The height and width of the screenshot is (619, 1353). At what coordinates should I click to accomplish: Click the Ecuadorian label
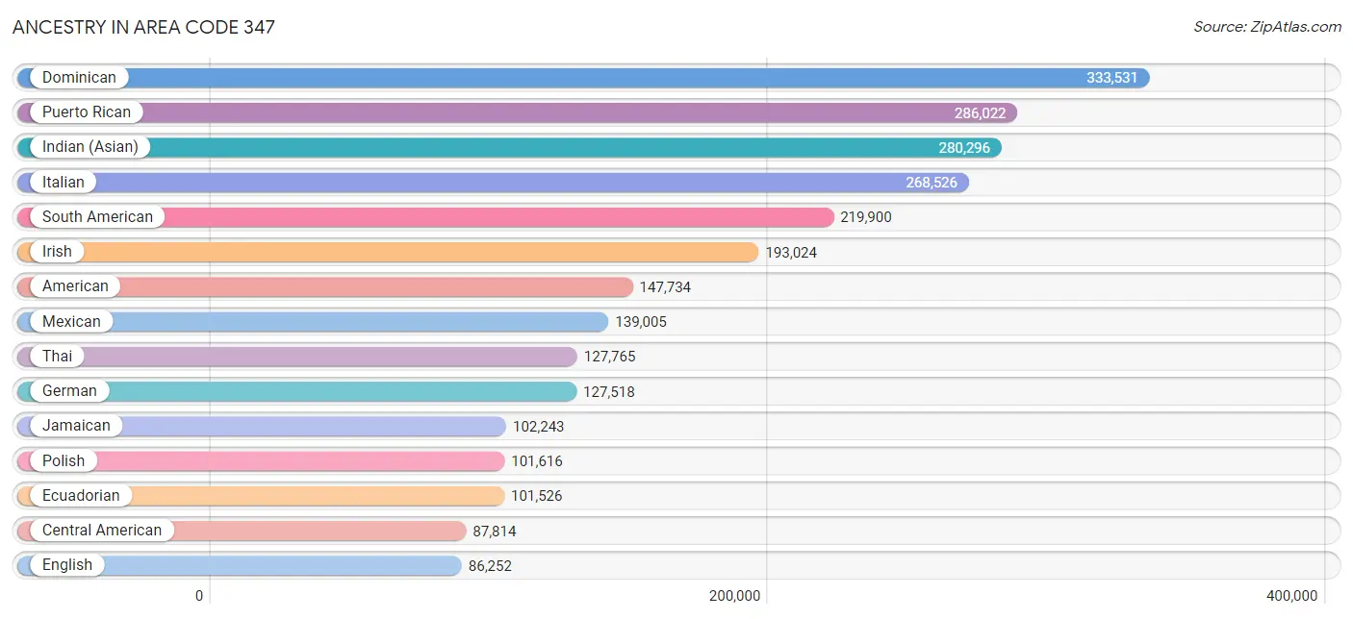pyautogui.click(x=80, y=496)
